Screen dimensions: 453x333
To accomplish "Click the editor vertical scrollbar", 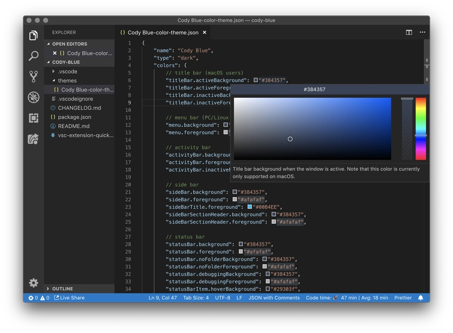I will click(427, 62).
